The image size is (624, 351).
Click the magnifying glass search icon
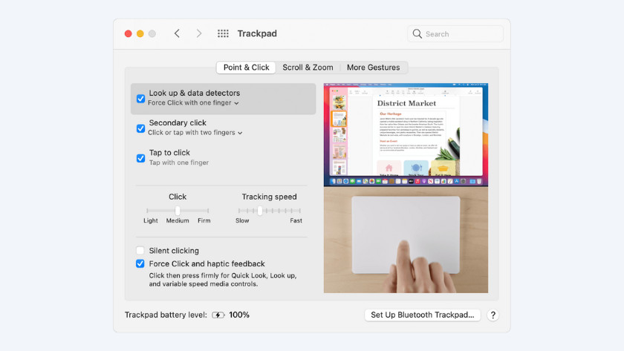[x=417, y=34]
